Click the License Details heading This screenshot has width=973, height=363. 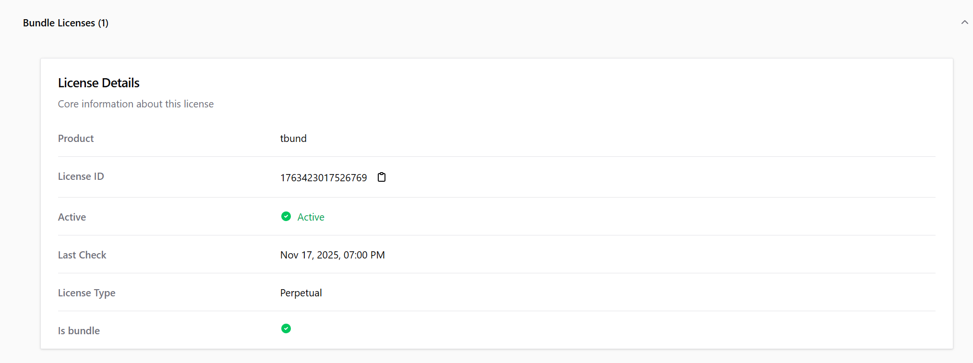tap(98, 83)
